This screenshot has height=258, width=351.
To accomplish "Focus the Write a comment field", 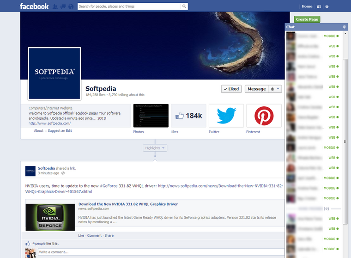I will pos(161,252).
